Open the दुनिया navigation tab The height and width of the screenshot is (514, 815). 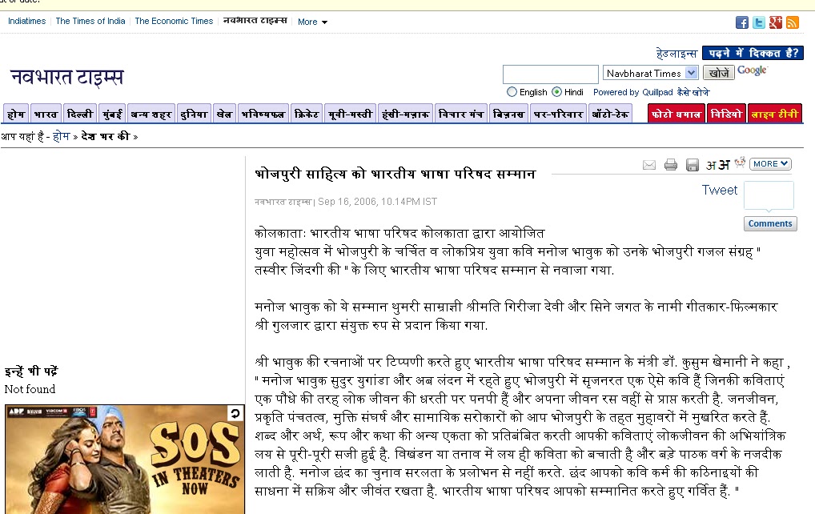194,114
